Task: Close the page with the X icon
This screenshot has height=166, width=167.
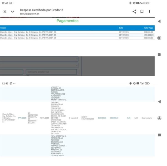Action: pos(5,12)
